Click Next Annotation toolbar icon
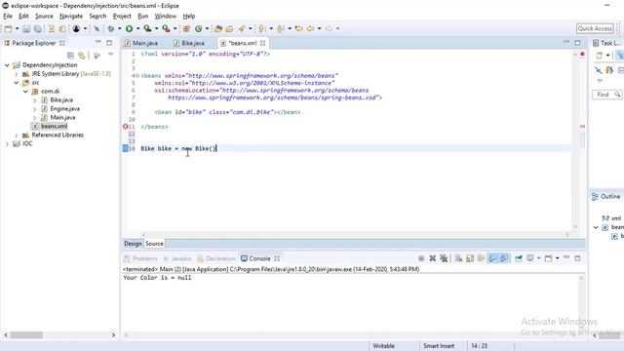This screenshot has width=624, height=351. 261,28
